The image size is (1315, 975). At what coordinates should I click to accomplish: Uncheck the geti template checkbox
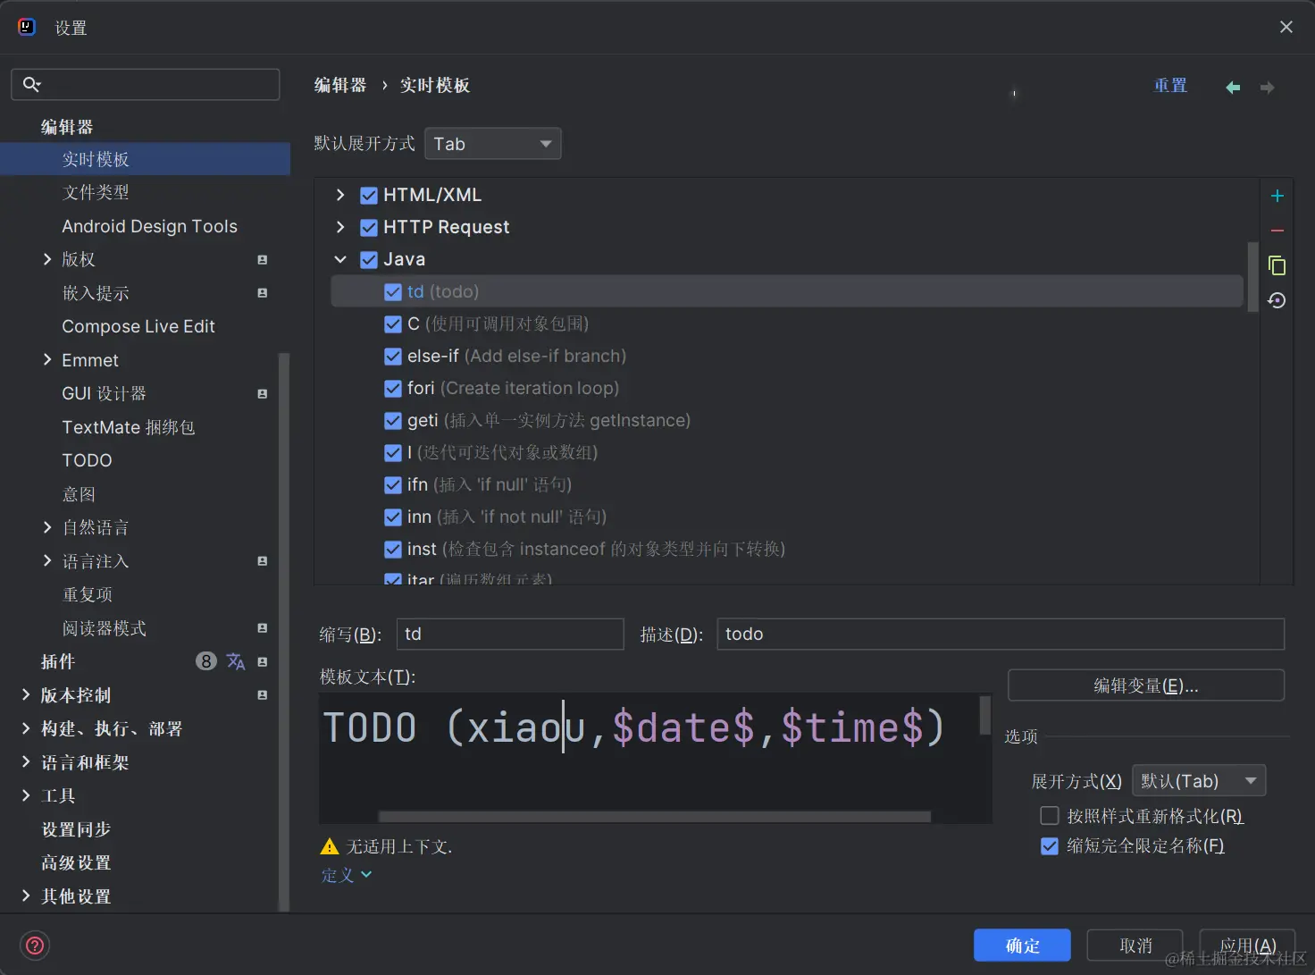point(393,420)
